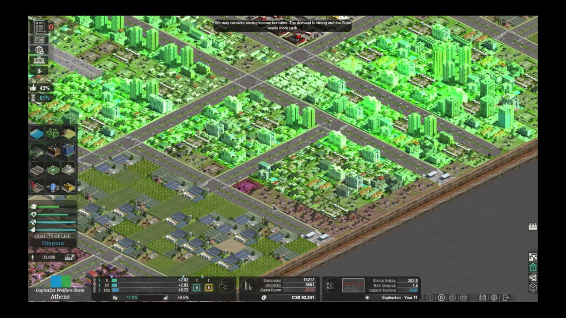Open the gear settings menu
Image resolution: width=566 pixels, height=318 pixels.
click(x=494, y=298)
